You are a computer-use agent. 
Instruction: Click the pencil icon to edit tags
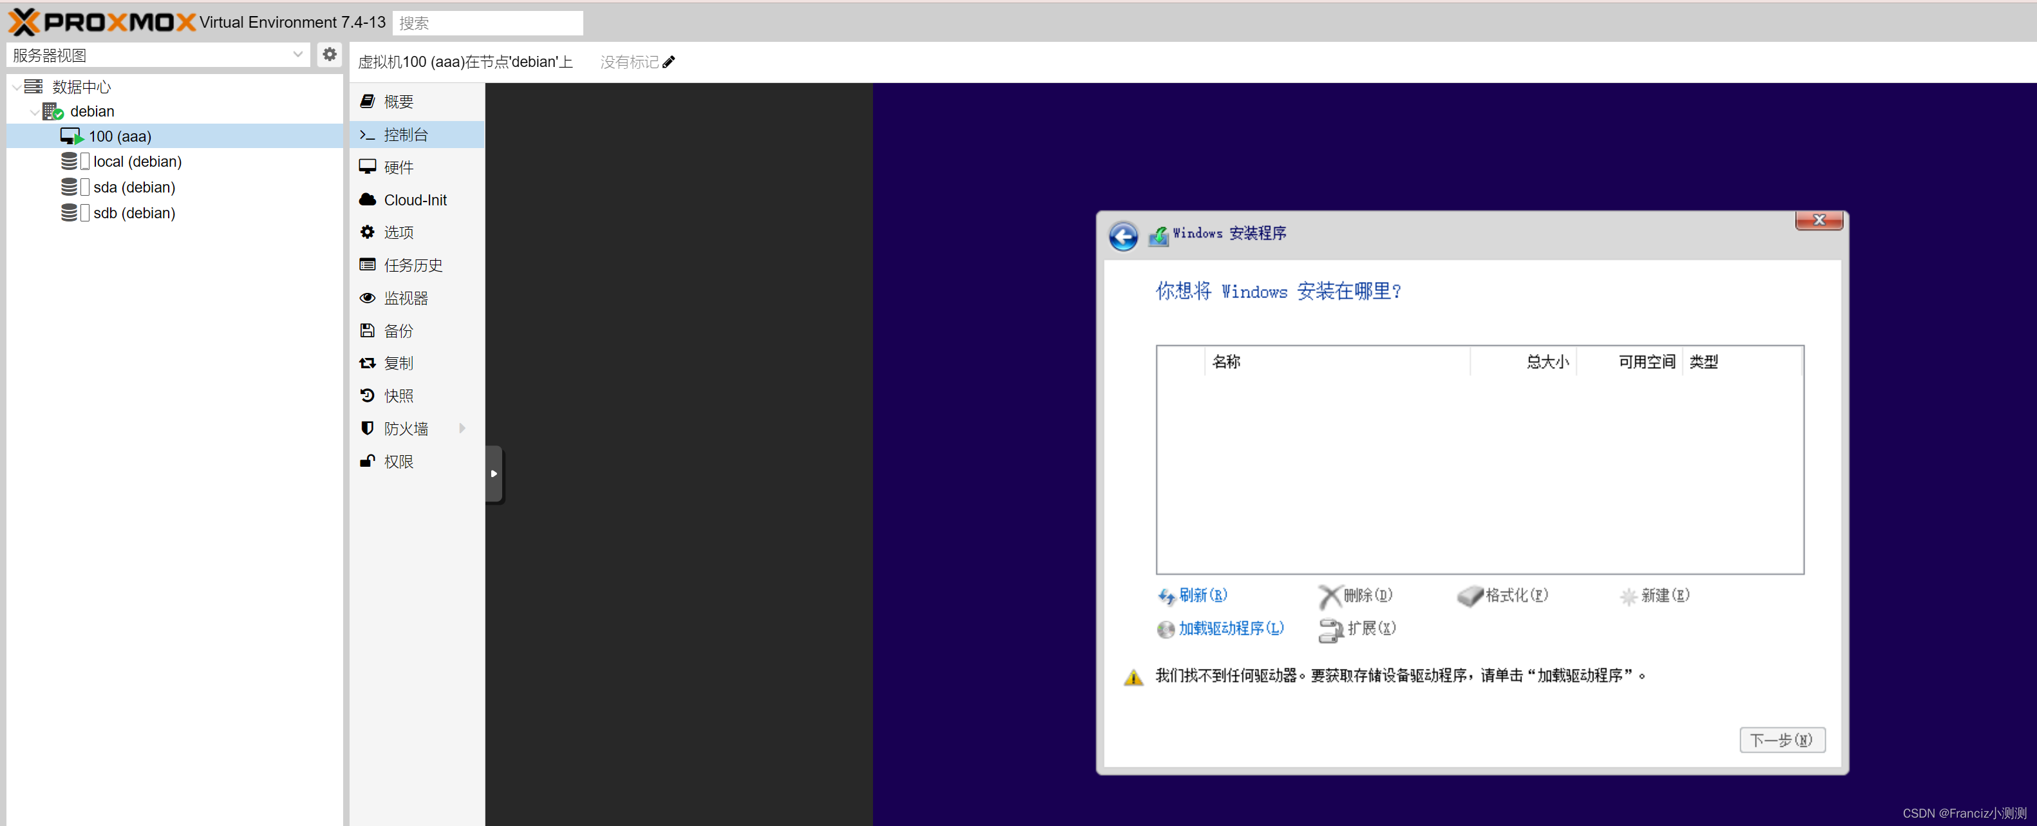click(669, 62)
